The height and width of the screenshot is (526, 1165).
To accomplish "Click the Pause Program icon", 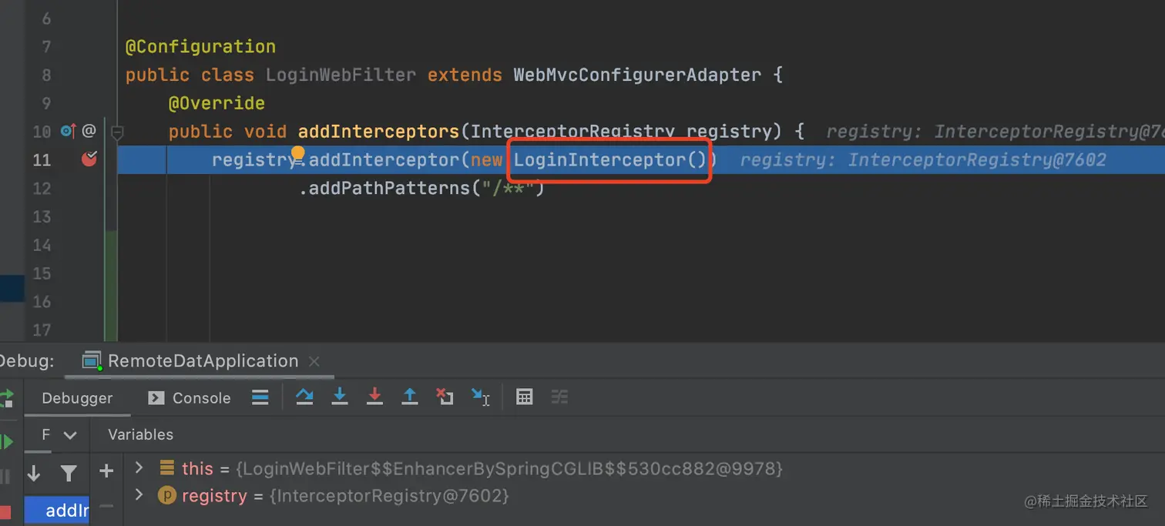I will (x=4, y=477).
